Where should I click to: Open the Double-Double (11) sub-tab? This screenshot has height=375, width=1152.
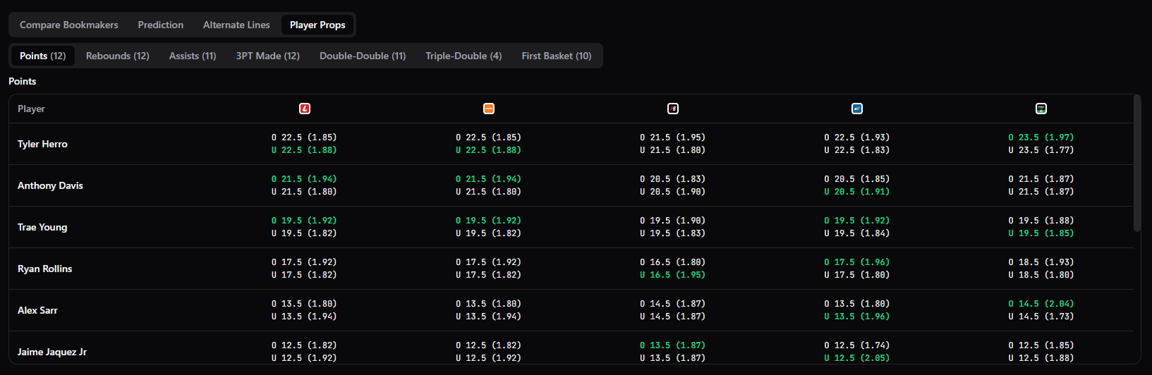363,56
